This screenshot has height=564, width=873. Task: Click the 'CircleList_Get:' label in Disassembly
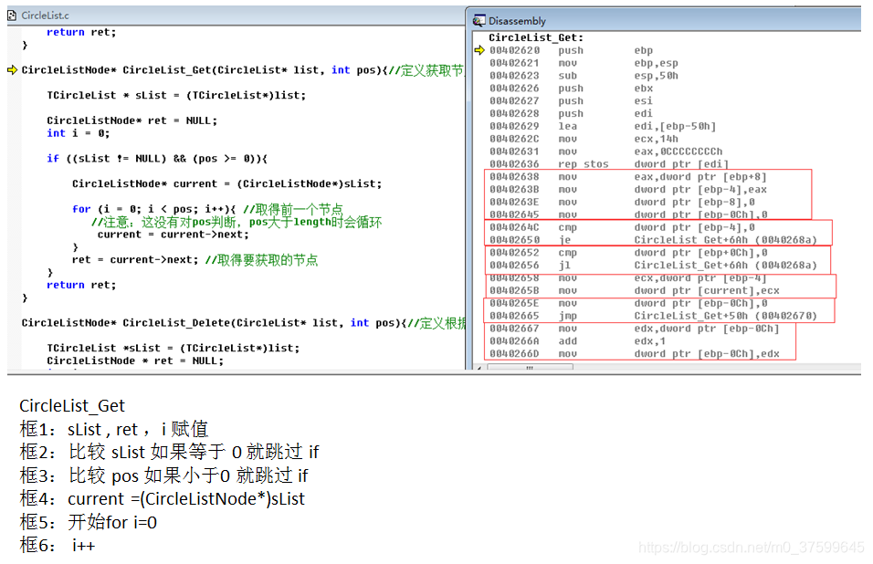click(536, 37)
